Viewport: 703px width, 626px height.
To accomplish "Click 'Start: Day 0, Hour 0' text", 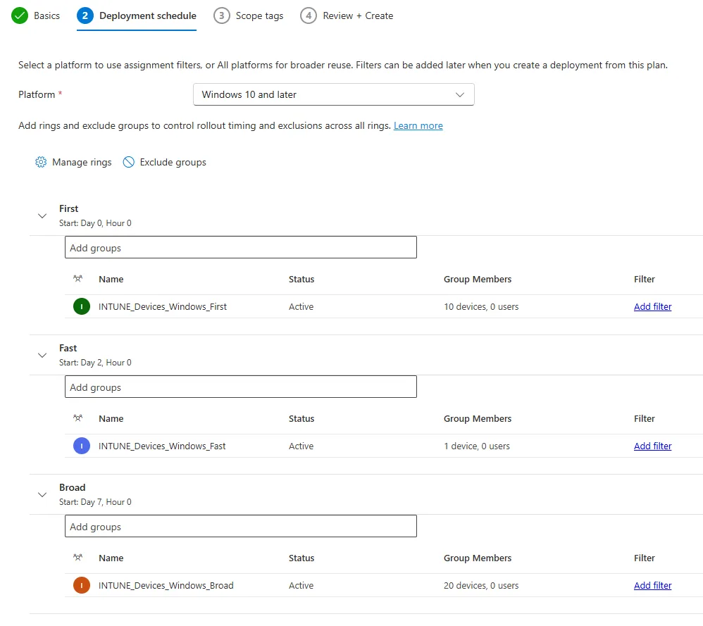I will point(95,223).
